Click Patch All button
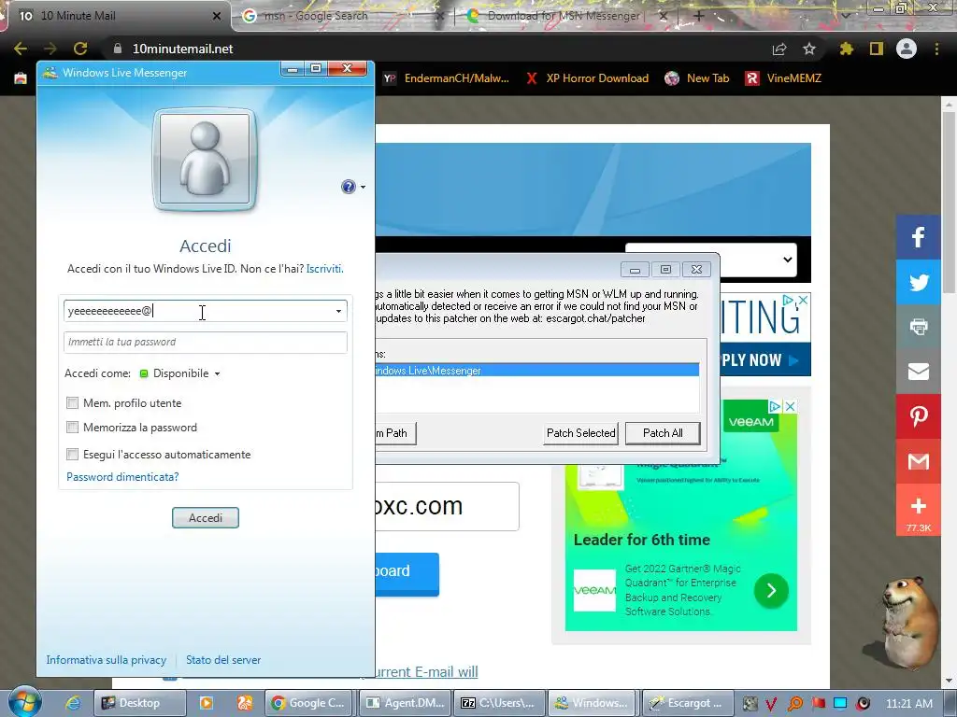Viewport: 957px width, 717px height. 663,433
